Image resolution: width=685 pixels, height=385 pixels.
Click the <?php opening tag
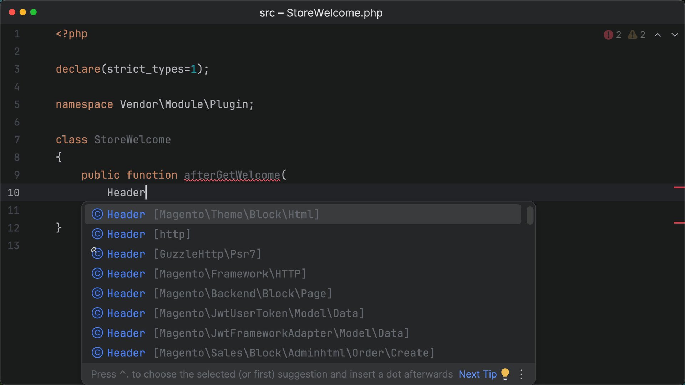point(71,34)
